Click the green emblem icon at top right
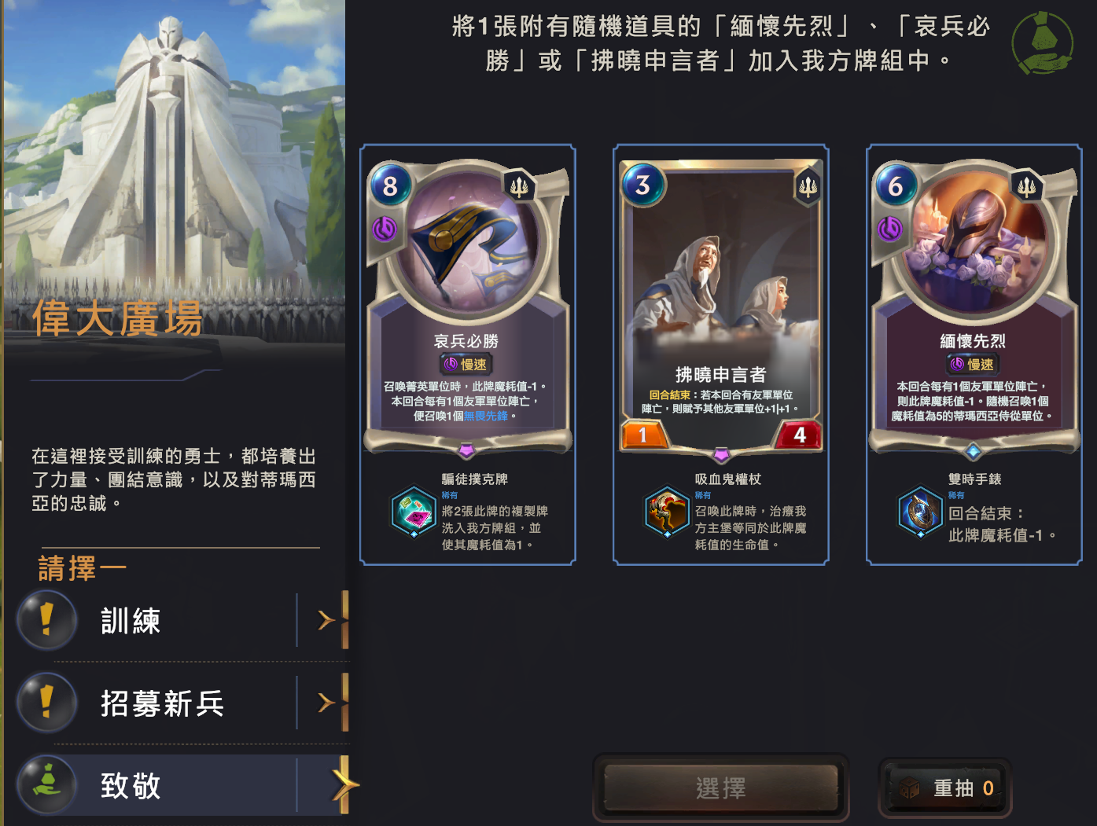The width and height of the screenshot is (1097, 826). click(1042, 42)
